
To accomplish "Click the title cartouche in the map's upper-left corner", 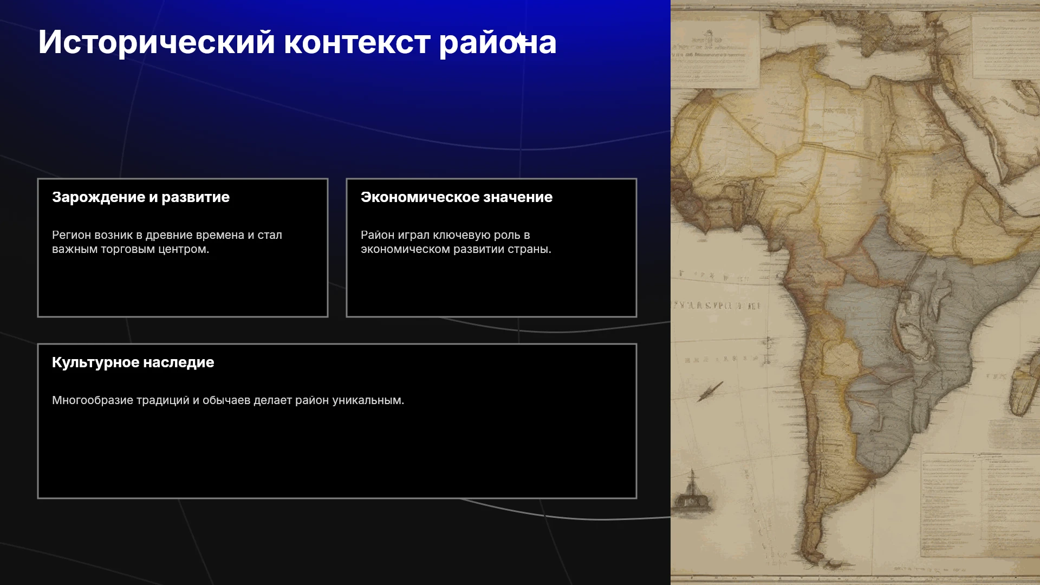I will click(x=714, y=56).
